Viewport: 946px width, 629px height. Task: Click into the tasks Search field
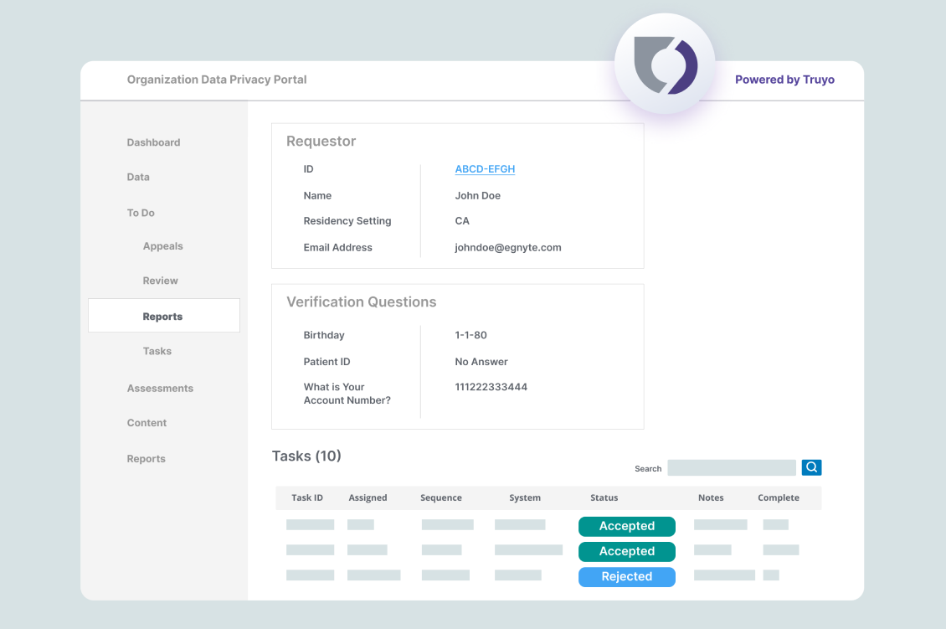(731, 467)
